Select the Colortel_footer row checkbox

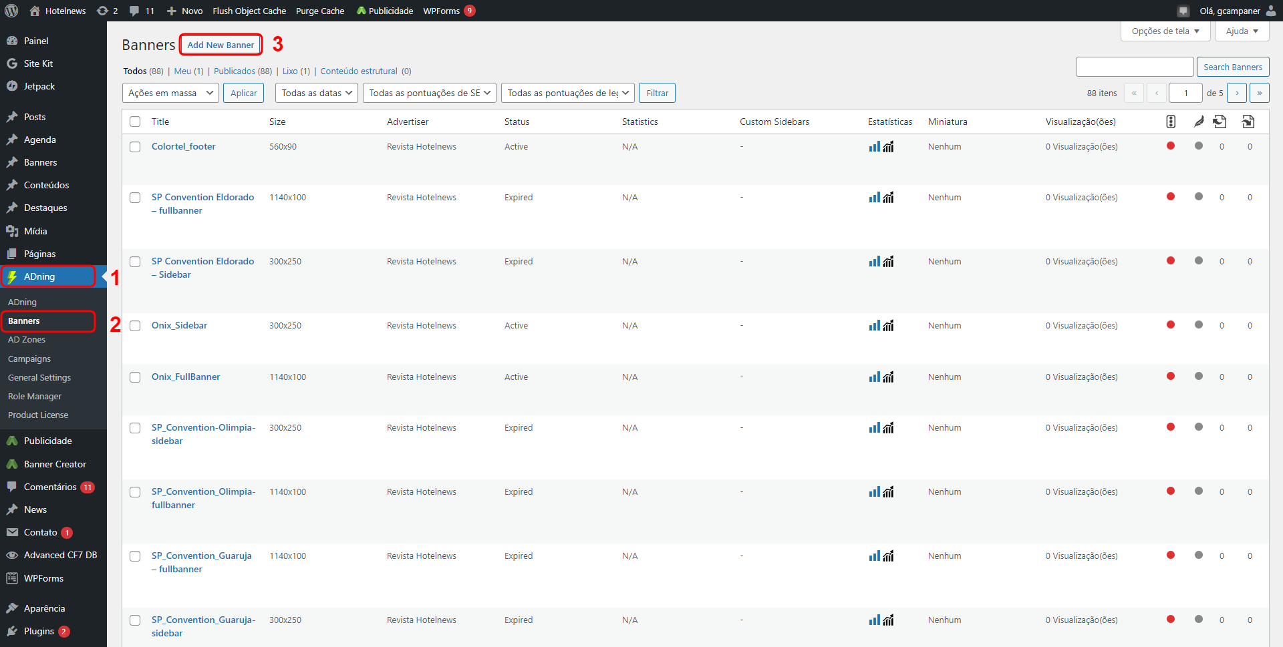click(x=135, y=147)
